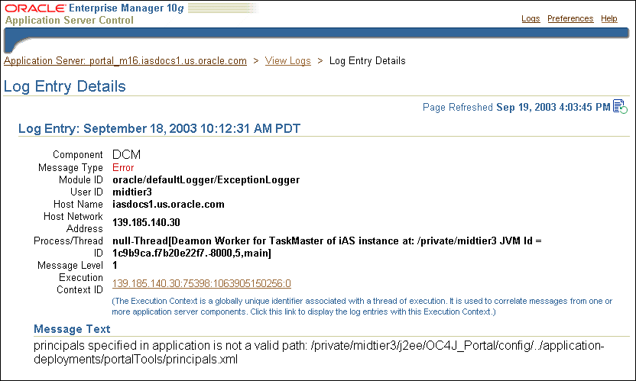
Task: Return to View Logs breadcrumb
Action: pyautogui.click(x=288, y=61)
